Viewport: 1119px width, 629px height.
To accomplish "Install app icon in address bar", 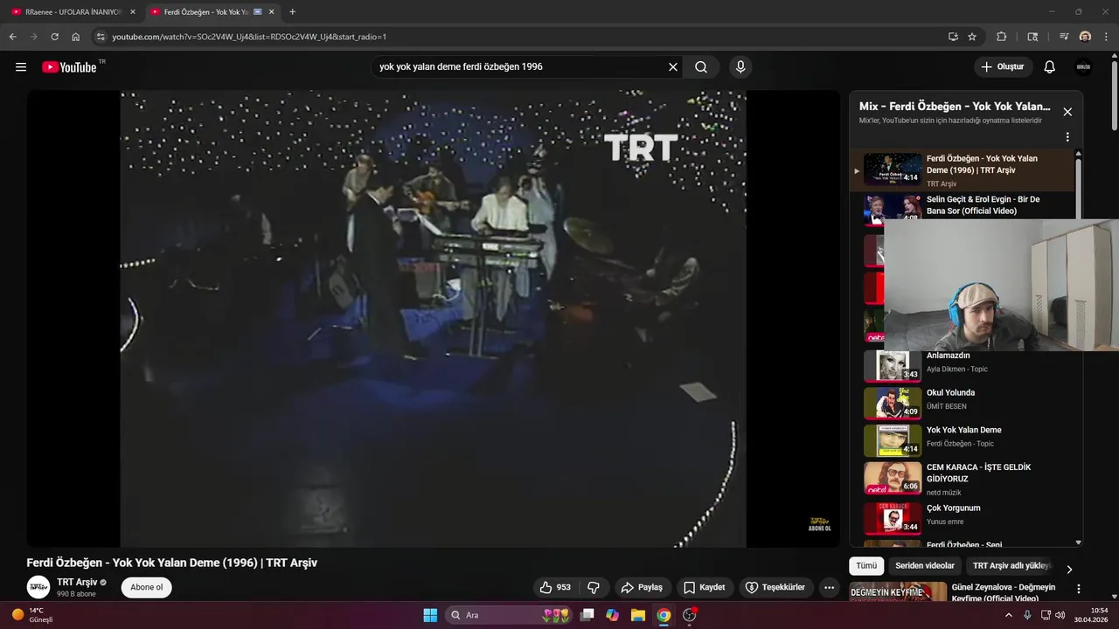I will pos(953,37).
